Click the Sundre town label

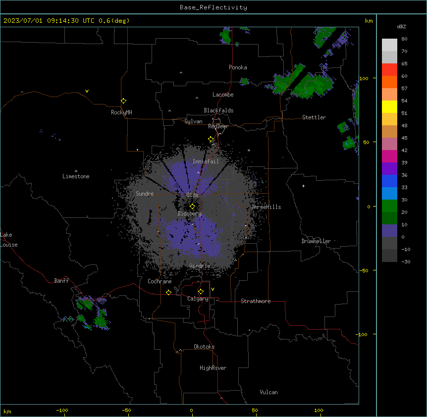tap(145, 194)
